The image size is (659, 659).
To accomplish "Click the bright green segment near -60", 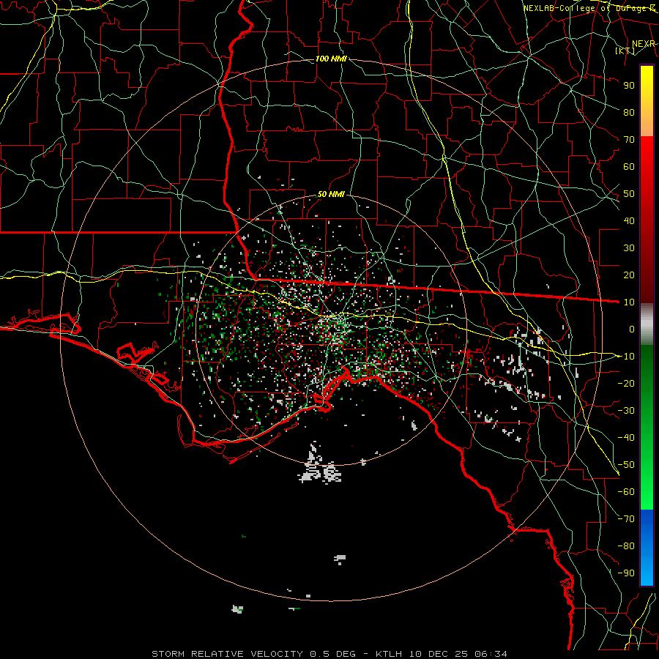I will pyautogui.click(x=647, y=492).
